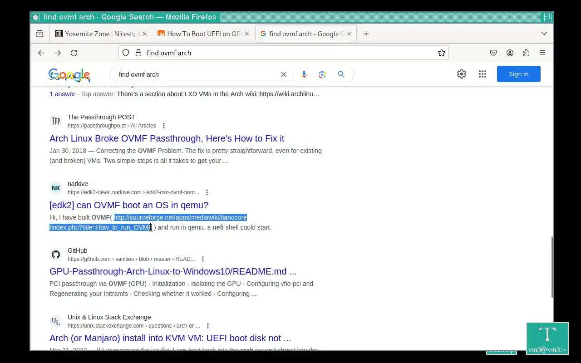Viewport: 581px width, 363px height.
Task: Close the How To Boot UEFI tab
Action: click(247, 34)
